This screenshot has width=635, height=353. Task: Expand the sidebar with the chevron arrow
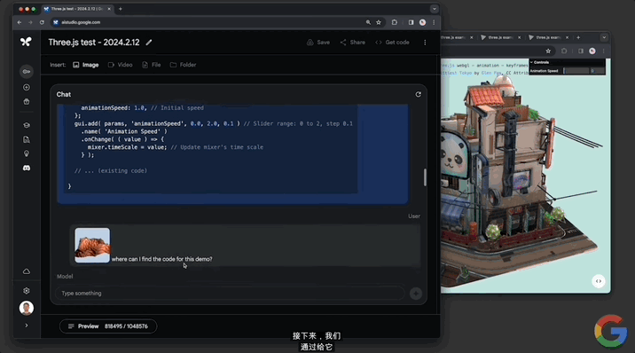coord(27,326)
